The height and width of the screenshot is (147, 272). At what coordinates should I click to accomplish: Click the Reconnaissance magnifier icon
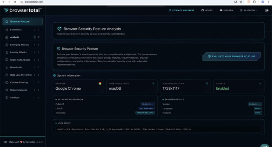(x=7, y=90)
